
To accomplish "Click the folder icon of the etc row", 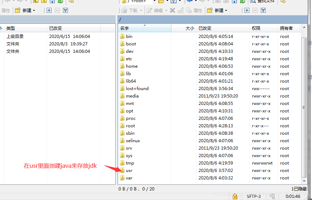I will click(122, 59).
